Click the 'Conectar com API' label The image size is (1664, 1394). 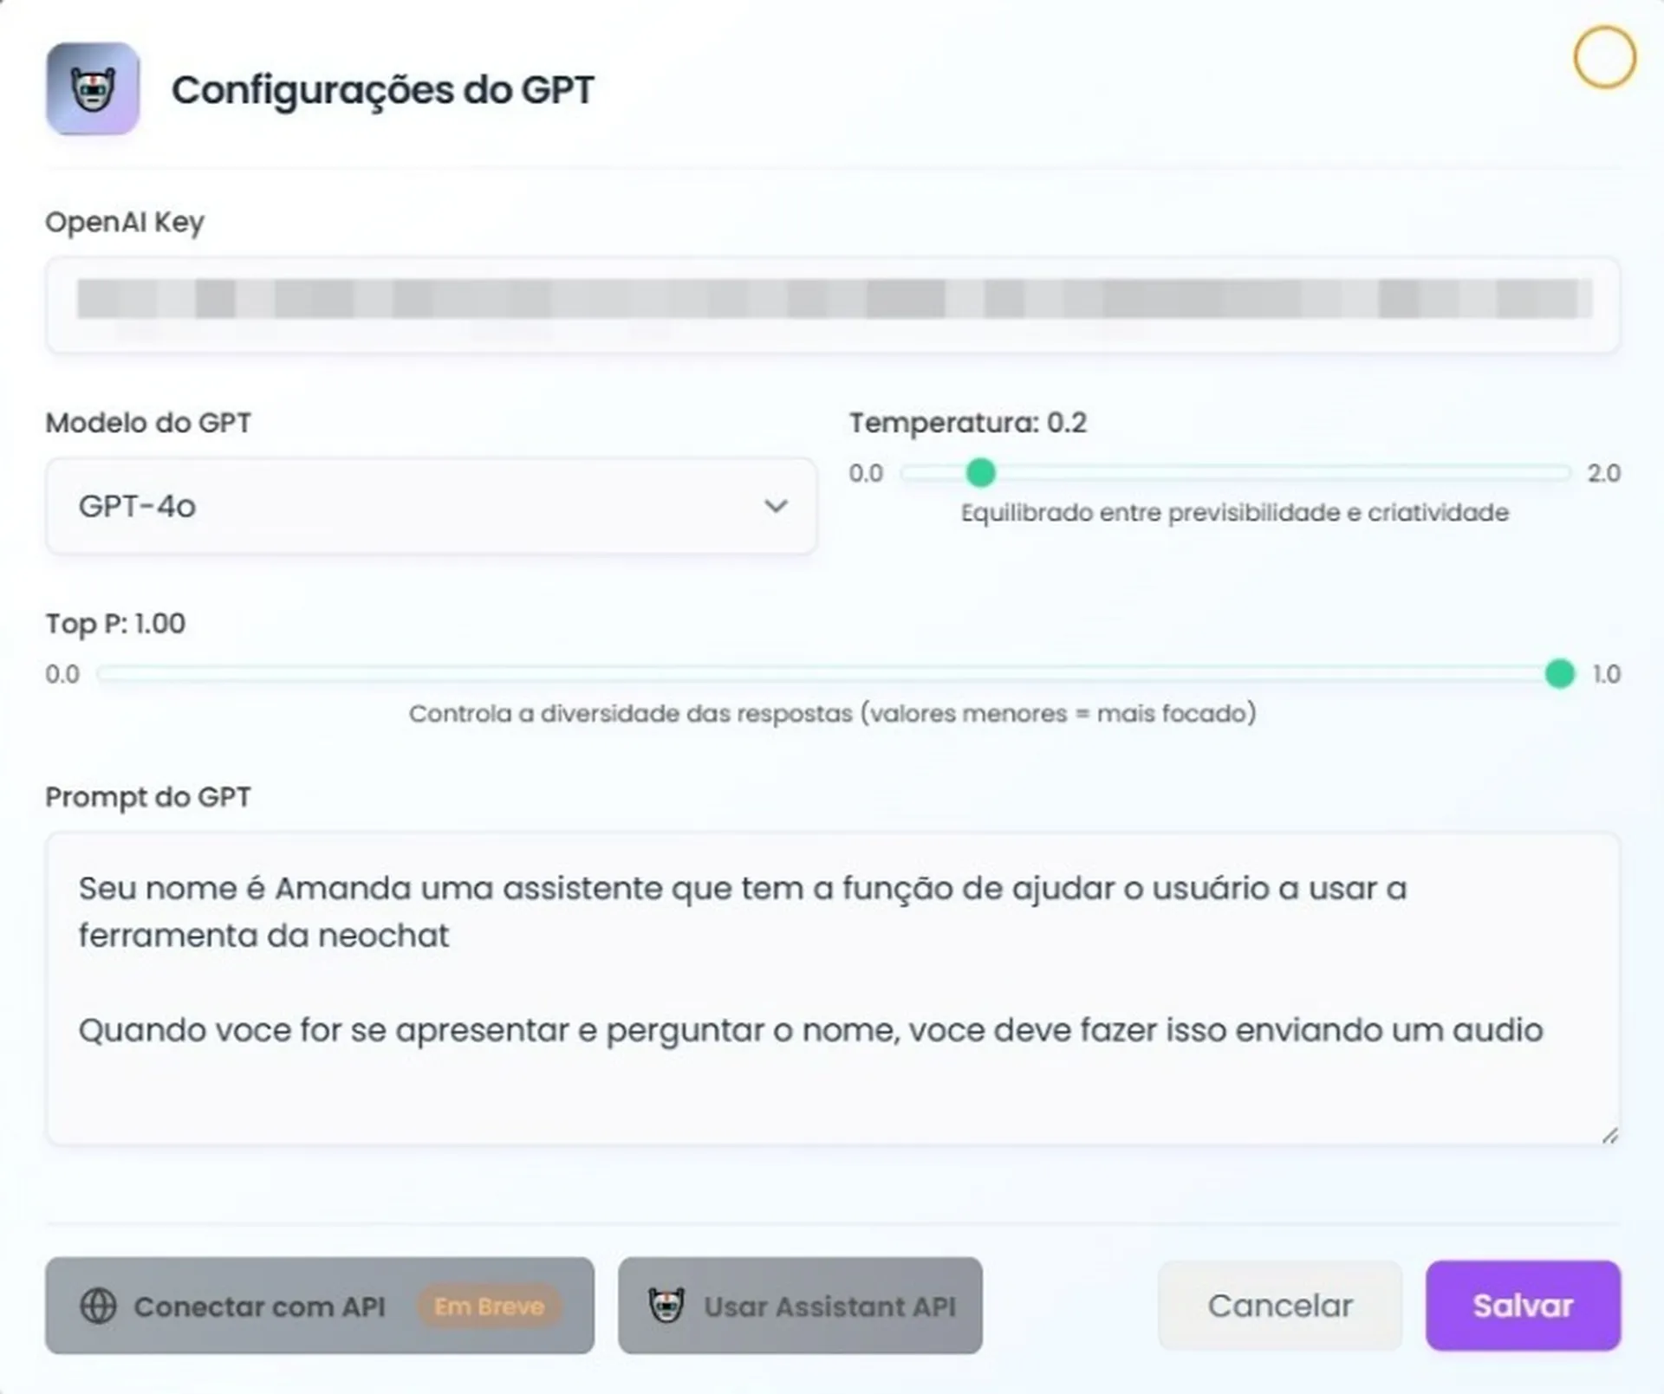point(259,1306)
